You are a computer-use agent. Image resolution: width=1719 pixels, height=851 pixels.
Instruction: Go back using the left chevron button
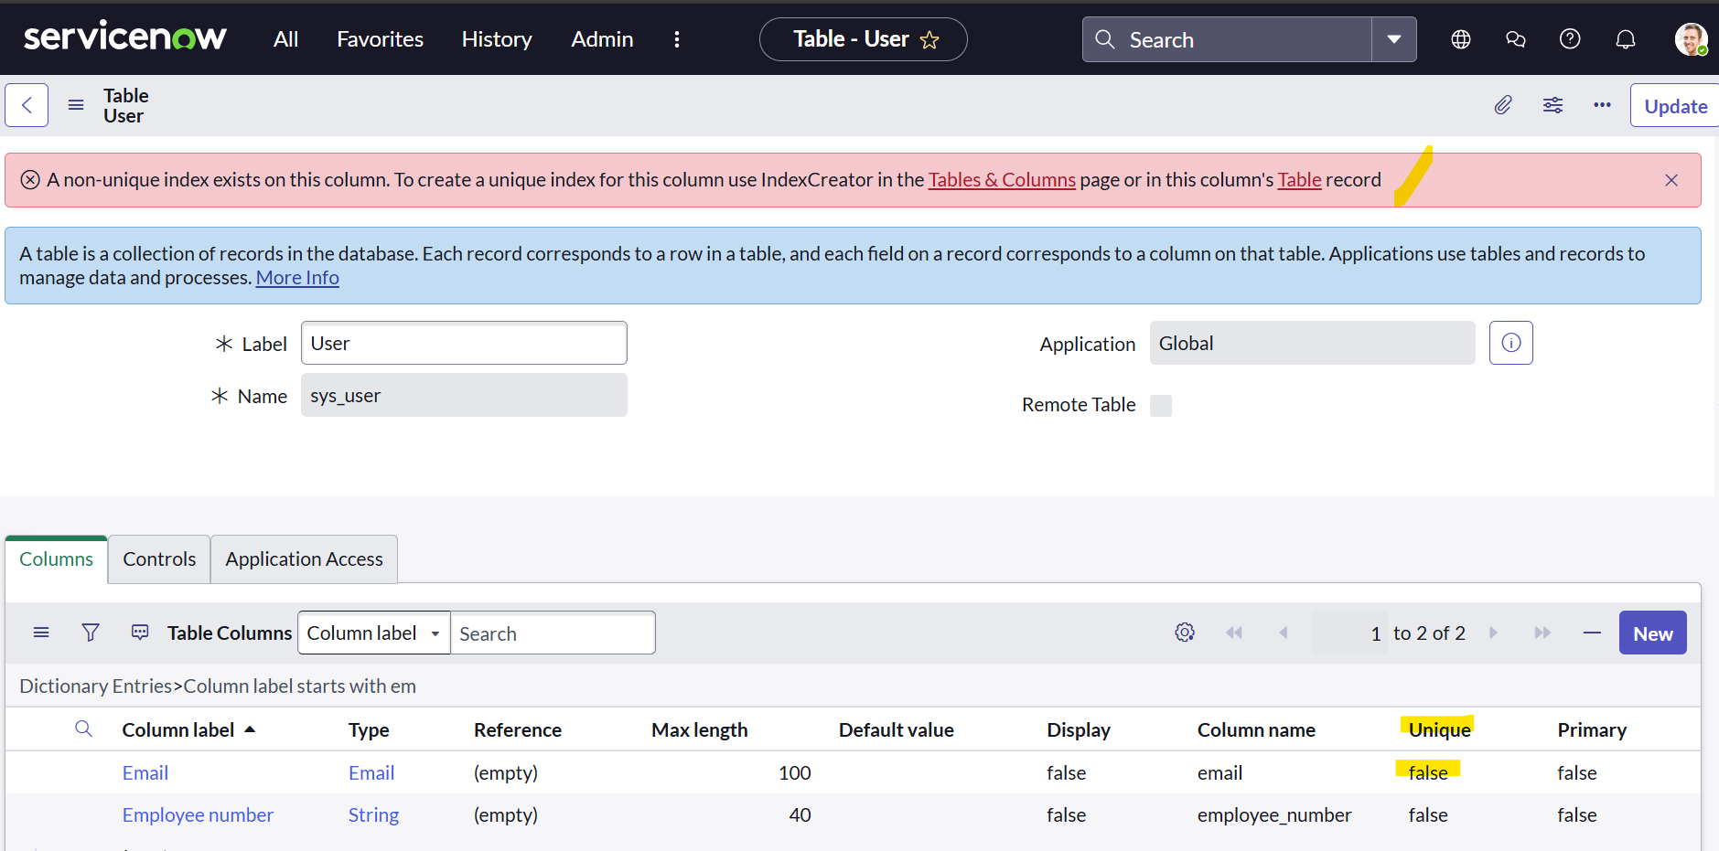coord(27,105)
